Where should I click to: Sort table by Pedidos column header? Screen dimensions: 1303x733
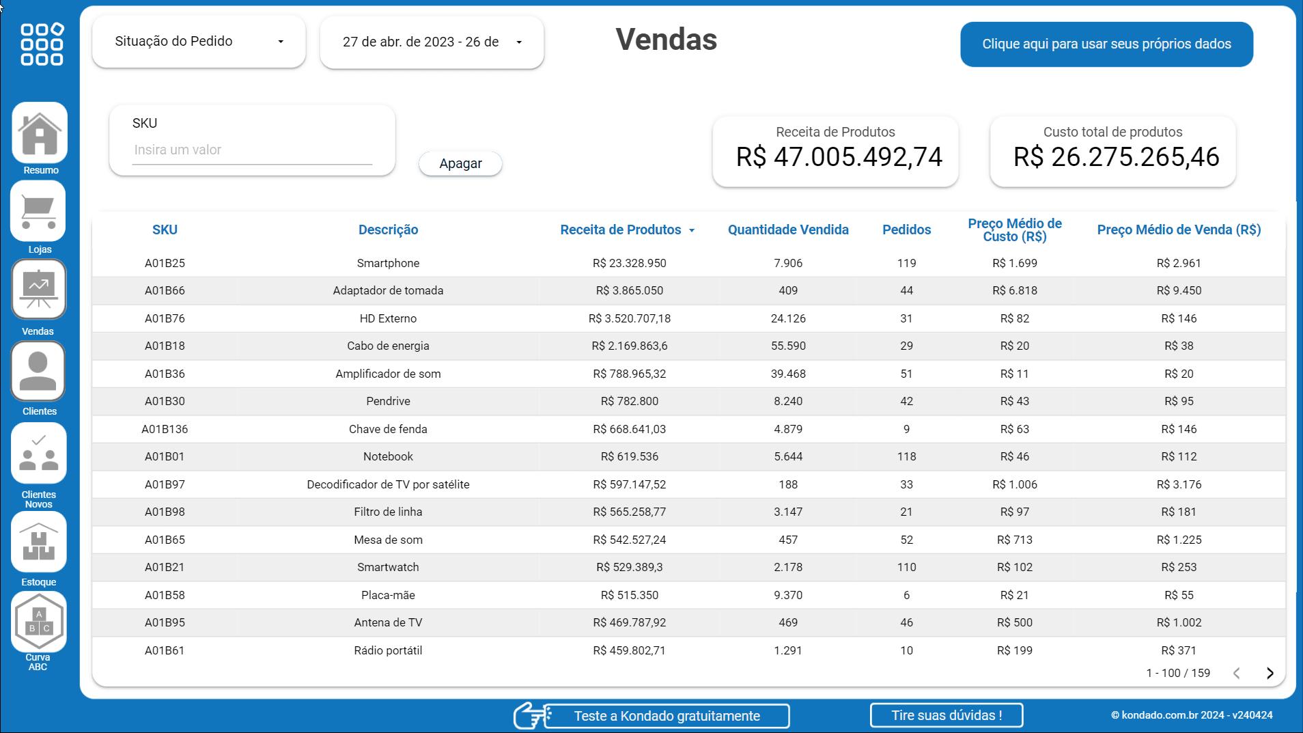906,230
